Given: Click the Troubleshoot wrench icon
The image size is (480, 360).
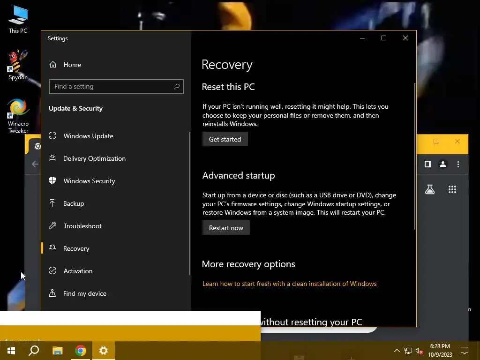Looking at the screenshot, I should [x=52, y=225].
